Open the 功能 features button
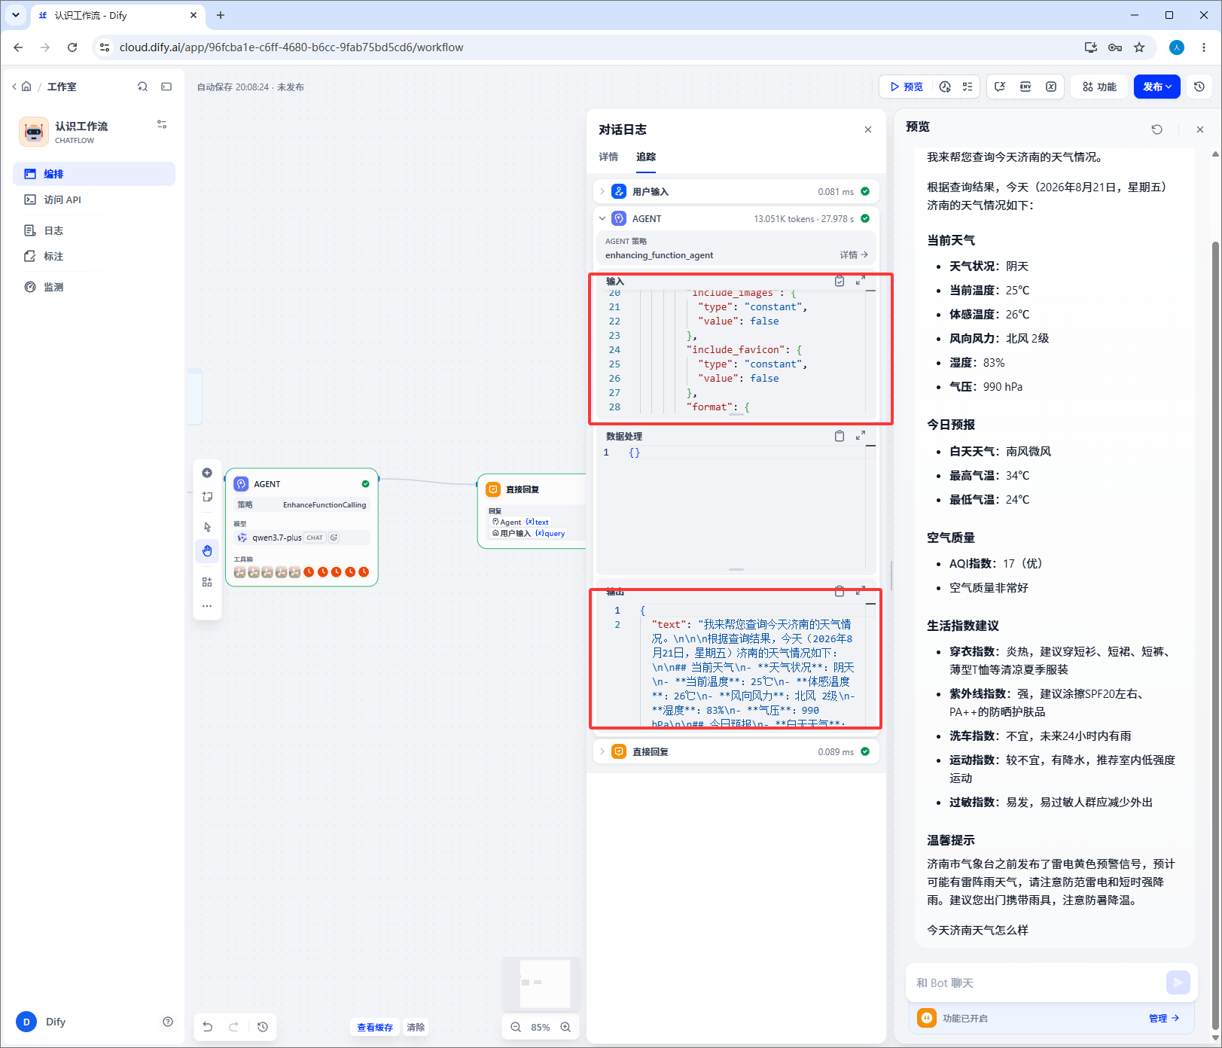The image size is (1222, 1048). pos(1099,87)
